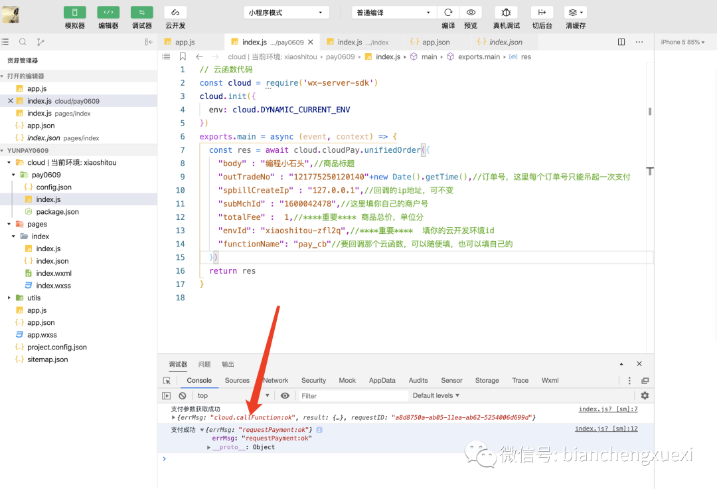The height and width of the screenshot is (489, 717).
Task: Click the 清缓存 clear cache icon
Action: tap(575, 13)
